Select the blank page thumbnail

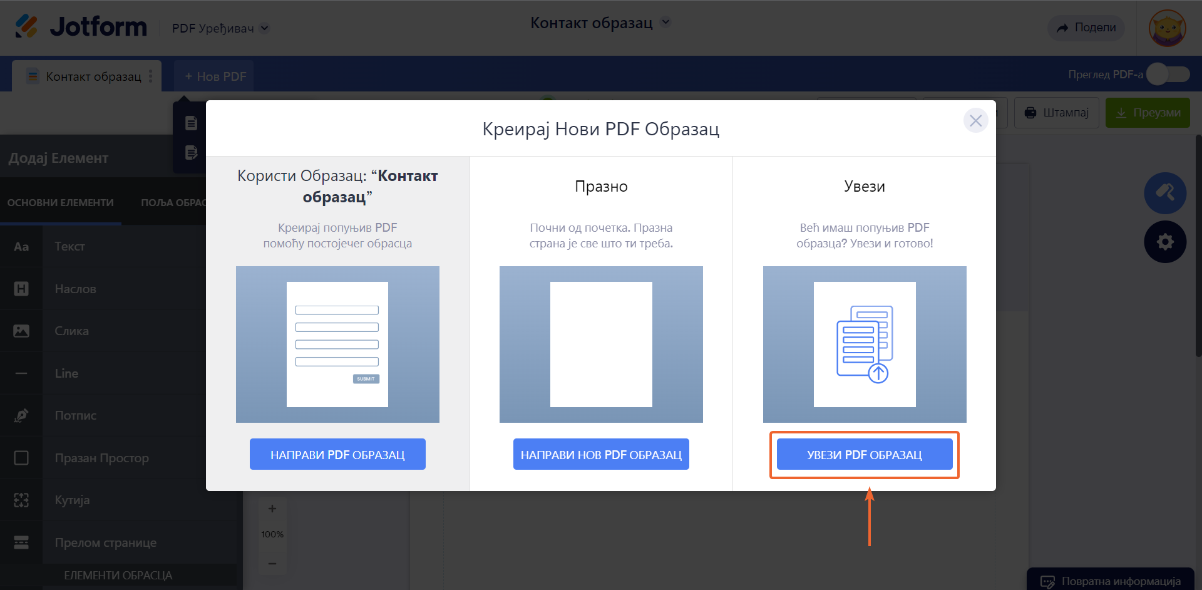point(601,344)
